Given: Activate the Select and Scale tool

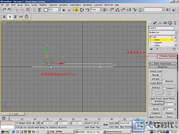Looking at the screenshot, I should click(x=87, y=10).
